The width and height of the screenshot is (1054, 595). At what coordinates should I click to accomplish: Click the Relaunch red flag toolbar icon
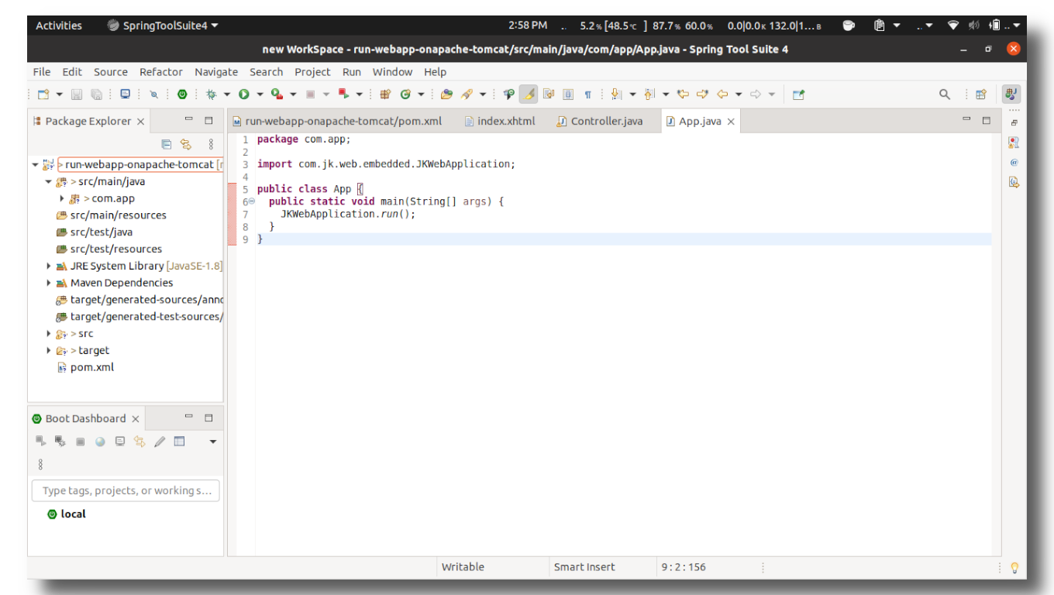click(x=343, y=95)
